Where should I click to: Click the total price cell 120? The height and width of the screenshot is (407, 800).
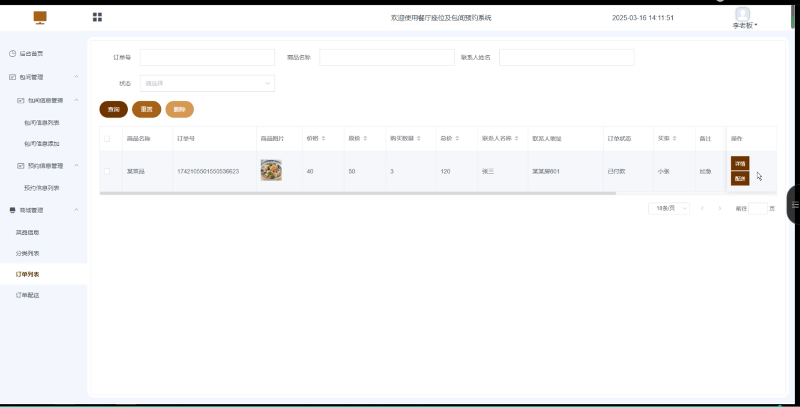point(445,172)
